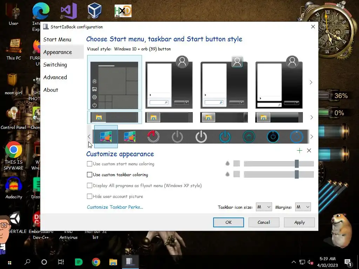Add a custom start button with plus icon
The image size is (359, 269).
pyautogui.click(x=299, y=150)
